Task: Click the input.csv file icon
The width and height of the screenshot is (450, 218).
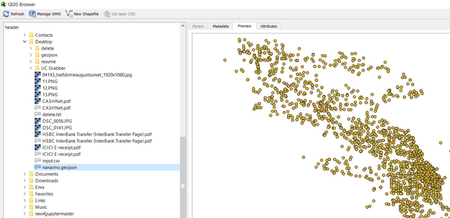Action: (x=37, y=161)
